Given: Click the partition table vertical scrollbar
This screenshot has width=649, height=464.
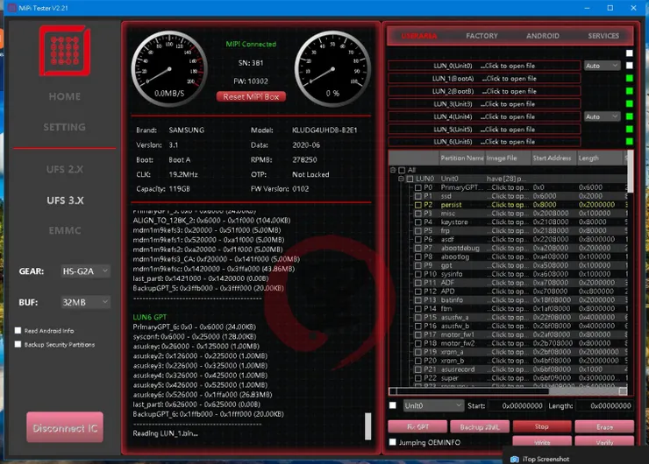Looking at the screenshot, I should pos(630,171).
